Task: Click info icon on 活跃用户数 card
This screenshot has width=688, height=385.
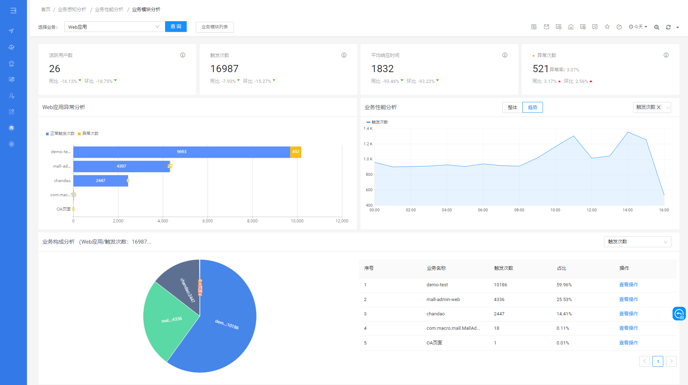Action: click(x=182, y=55)
